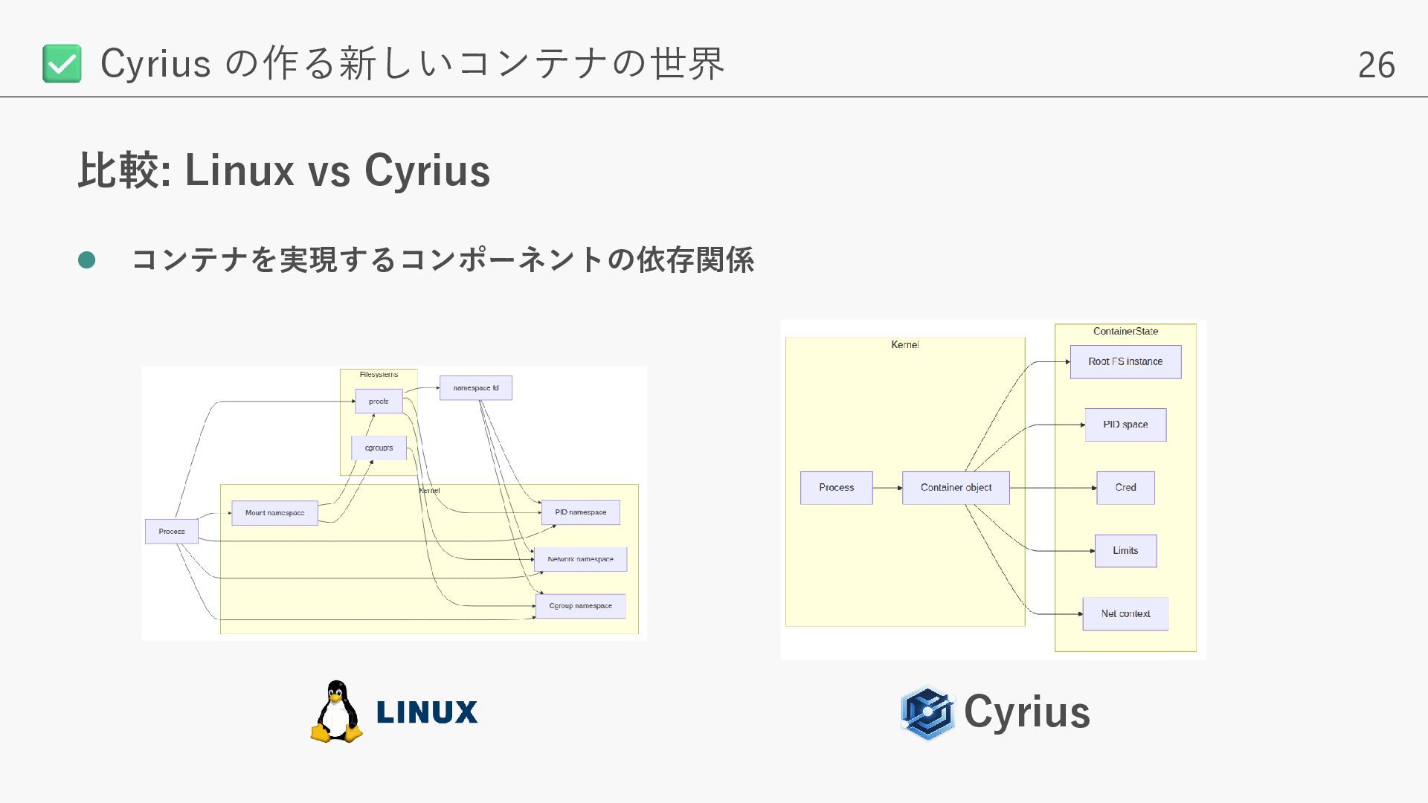Click the LINUX wordmark text

point(427,712)
